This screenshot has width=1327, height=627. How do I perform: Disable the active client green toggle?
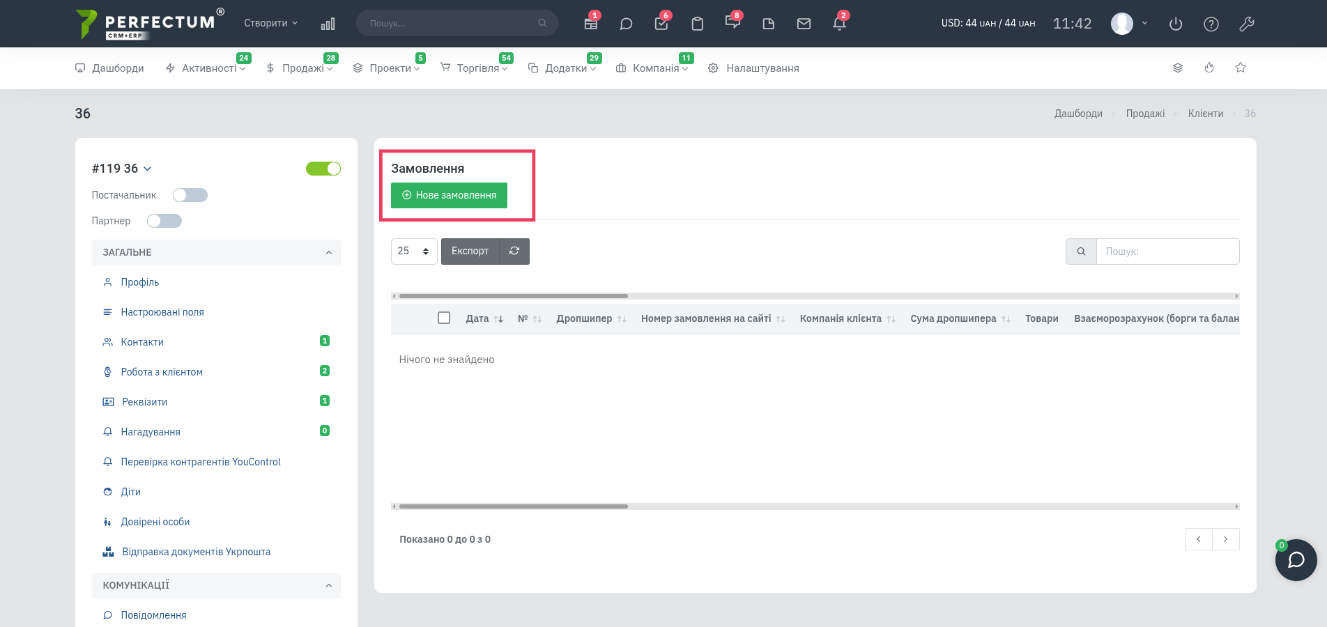(323, 169)
